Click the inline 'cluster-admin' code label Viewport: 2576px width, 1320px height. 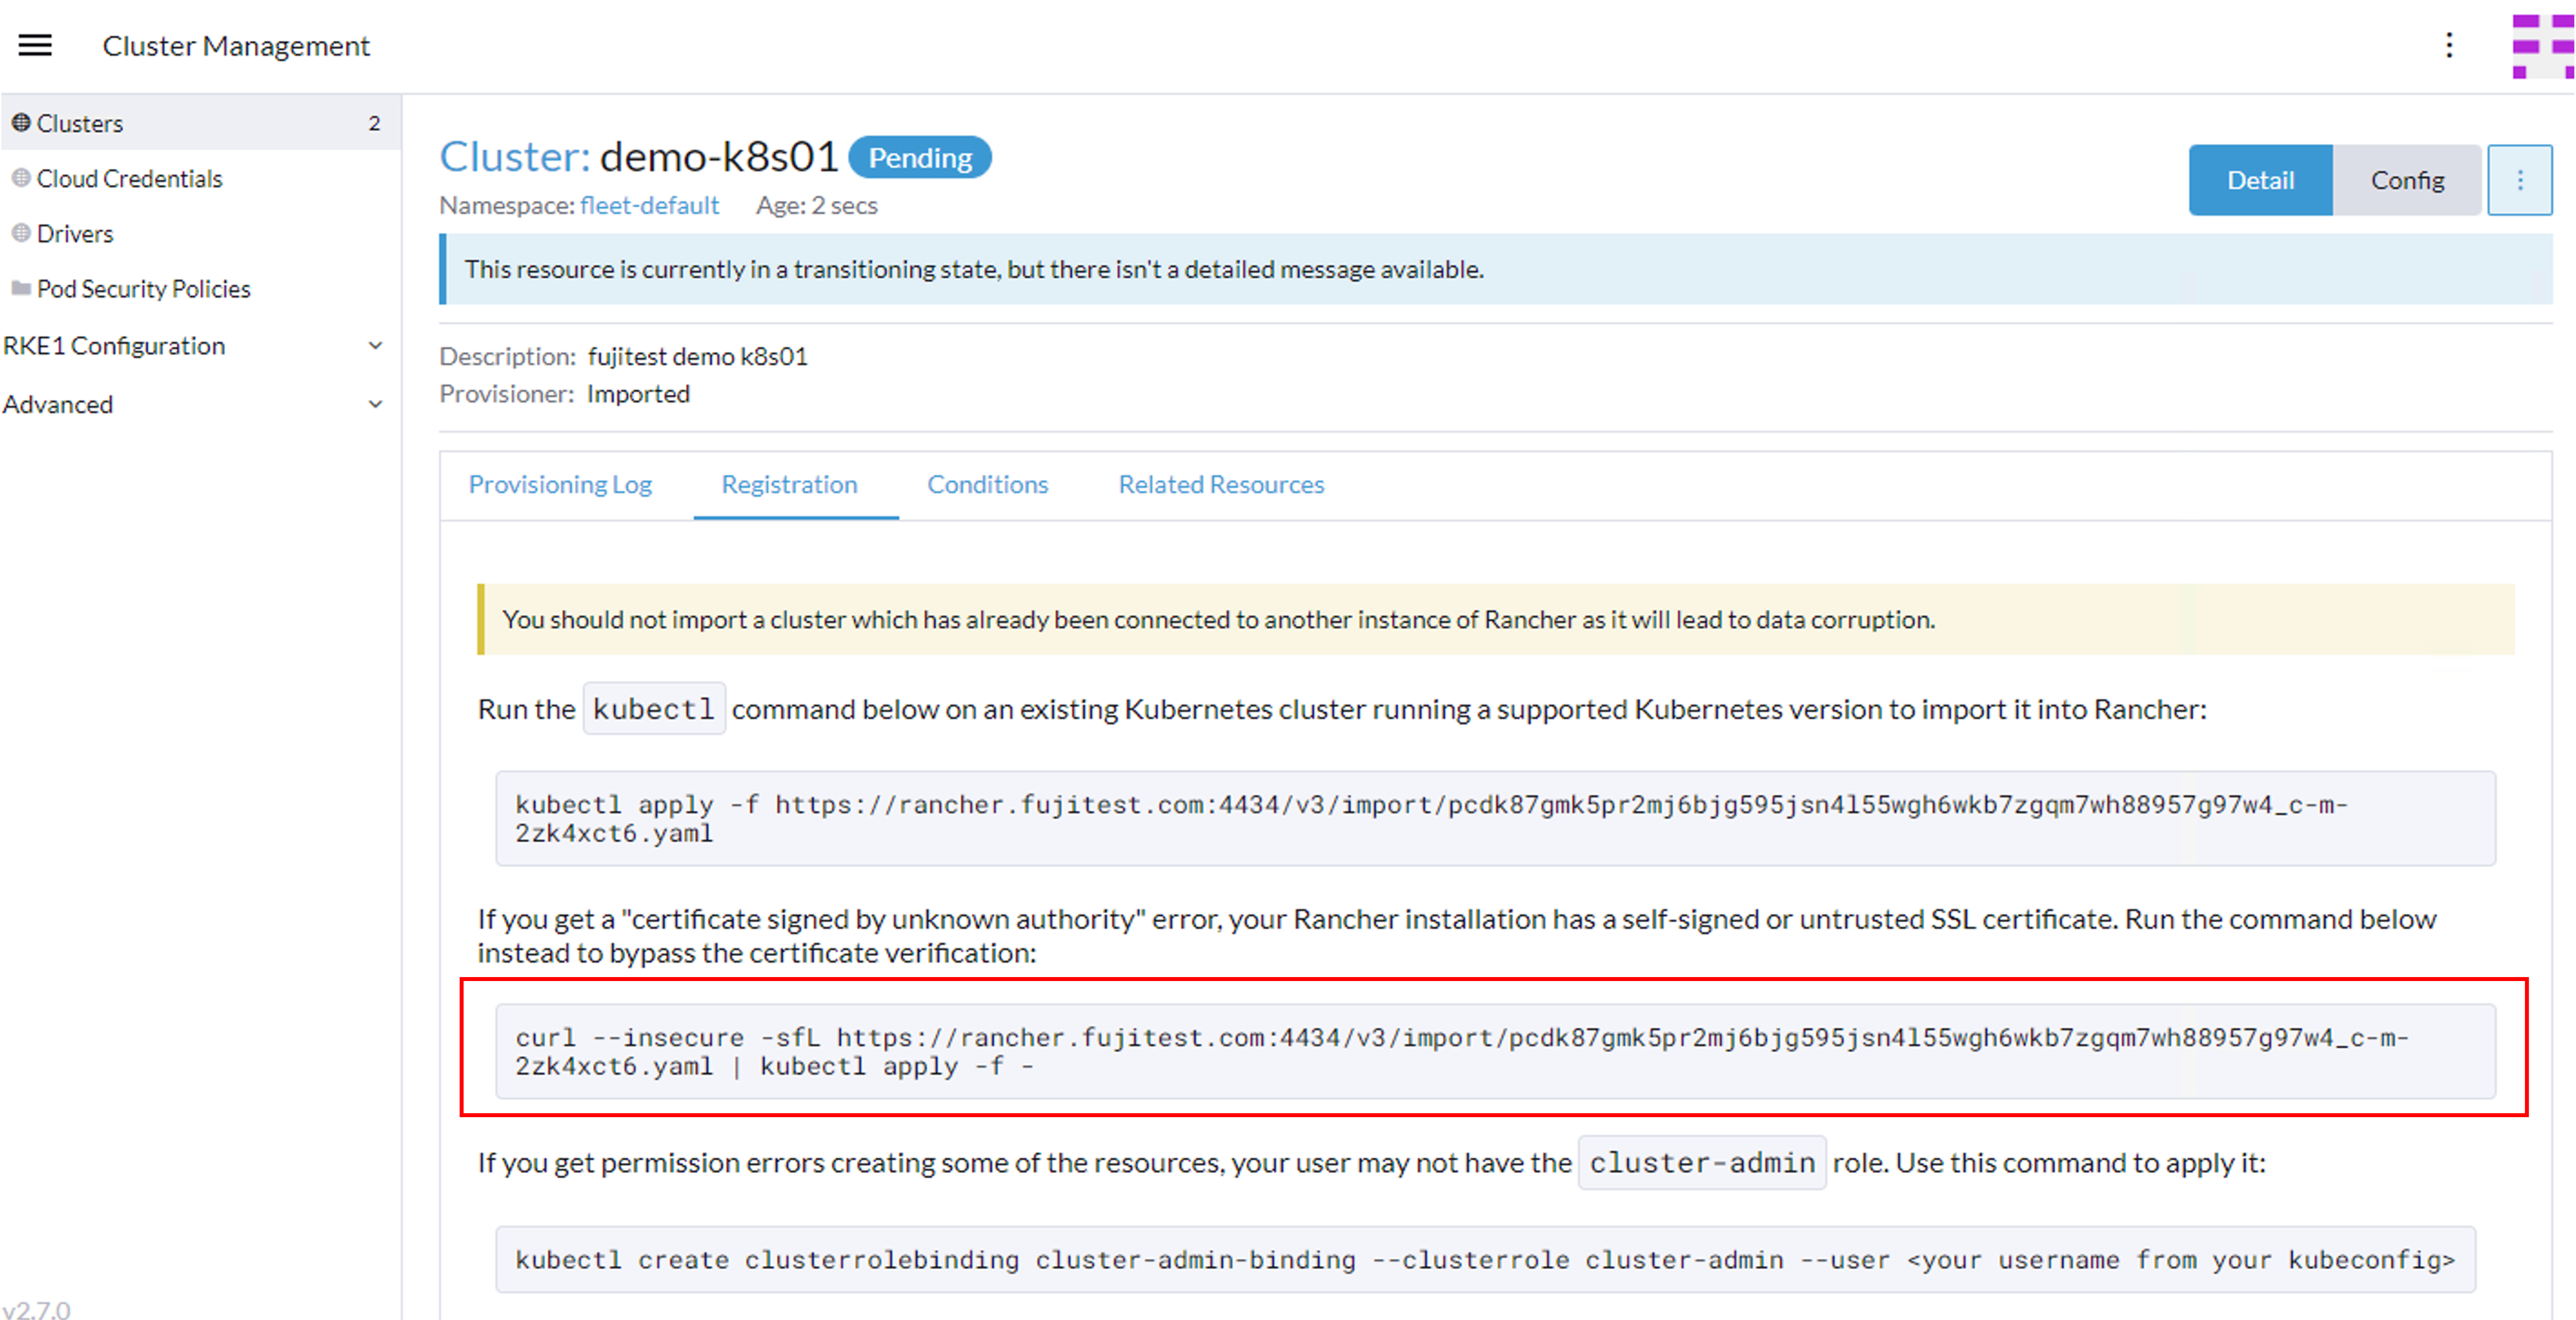(x=1702, y=1162)
